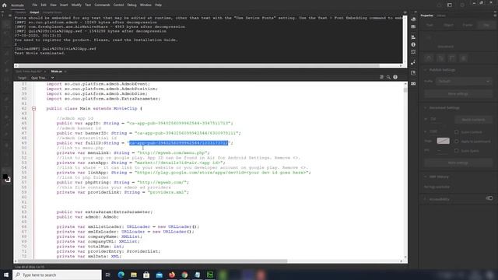Enable the Apply to pasteboard checkbox
The width and height of the screenshot is (498, 280).
pos(457,142)
